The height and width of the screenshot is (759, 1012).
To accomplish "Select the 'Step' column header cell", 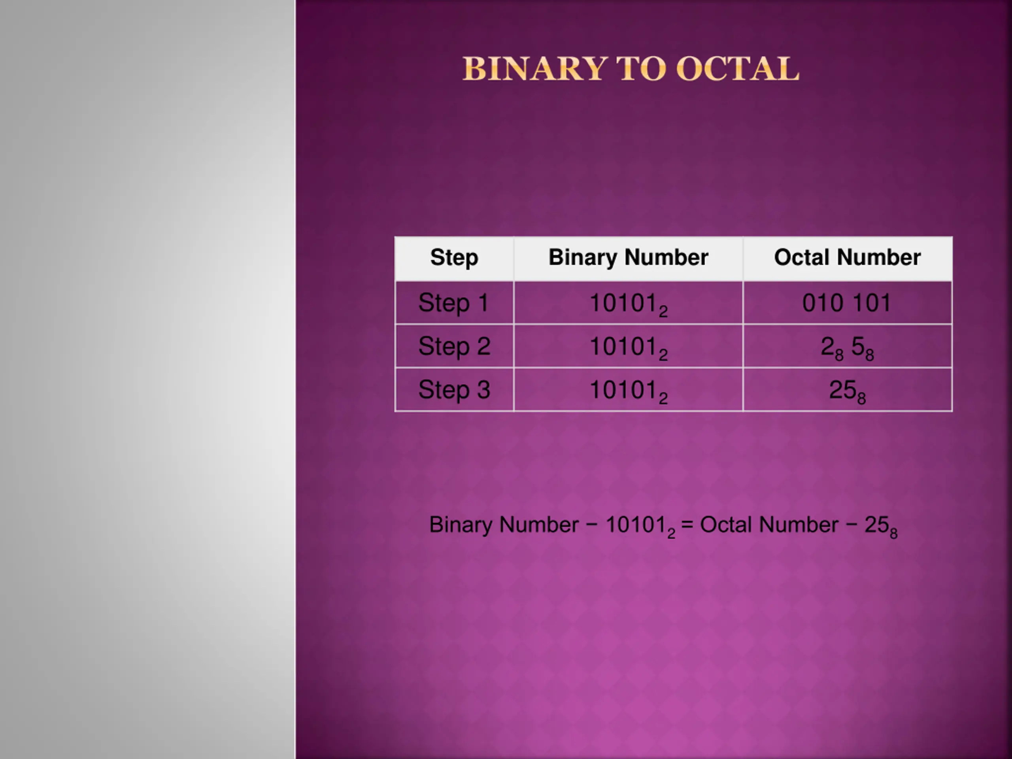I will click(x=454, y=259).
